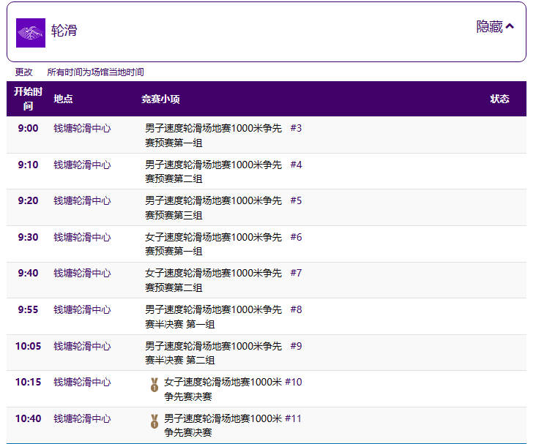This screenshot has width=536, height=444.
Task: Open 钱塘轮滑中心 venue link in 9:20 row
Action: (x=83, y=201)
